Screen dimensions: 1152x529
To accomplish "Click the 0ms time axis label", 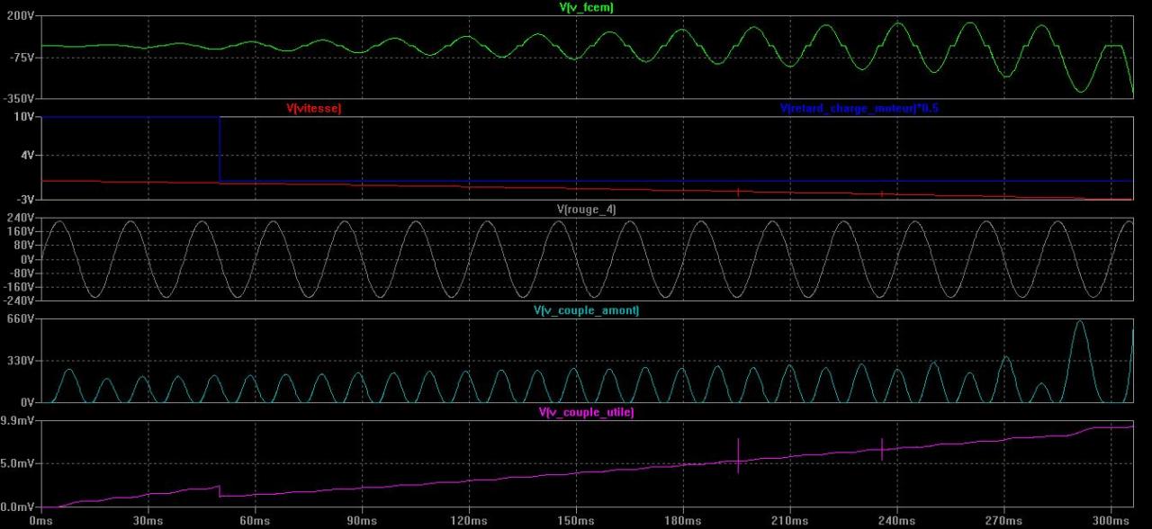I will coord(41,521).
